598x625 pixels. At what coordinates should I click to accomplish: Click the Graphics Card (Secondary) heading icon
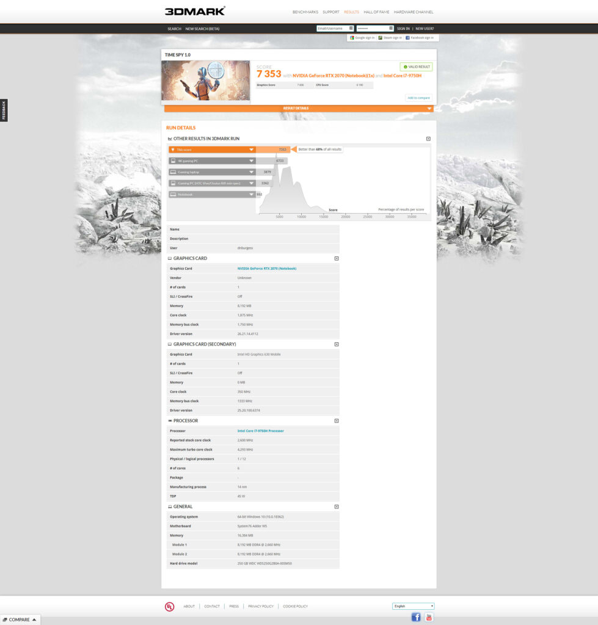click(x=170, y=344)
